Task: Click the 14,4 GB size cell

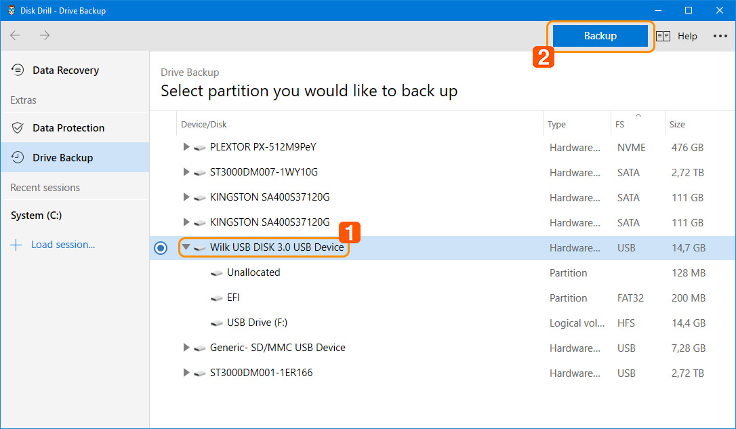Action: click(688, 323)
